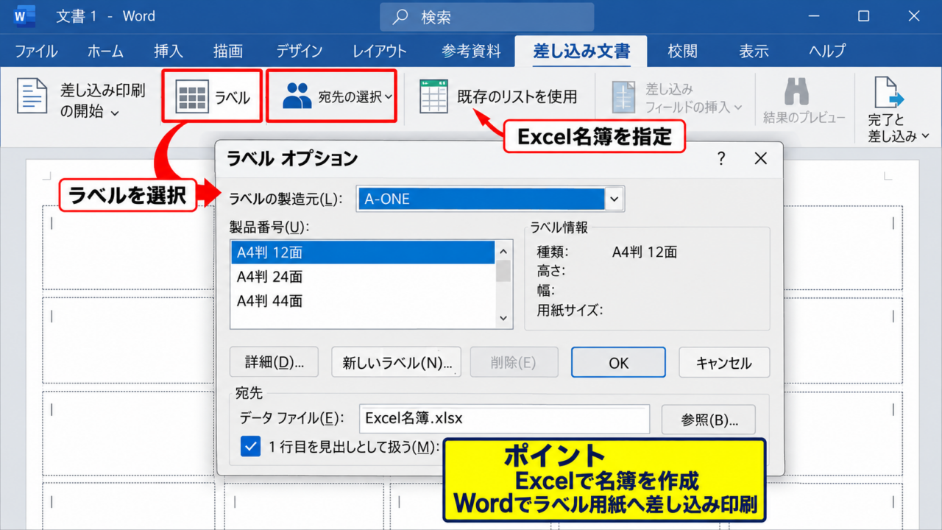Close the ラベル オプション dialog
This screenshot has width=942, height=530.
pos(761,158)
